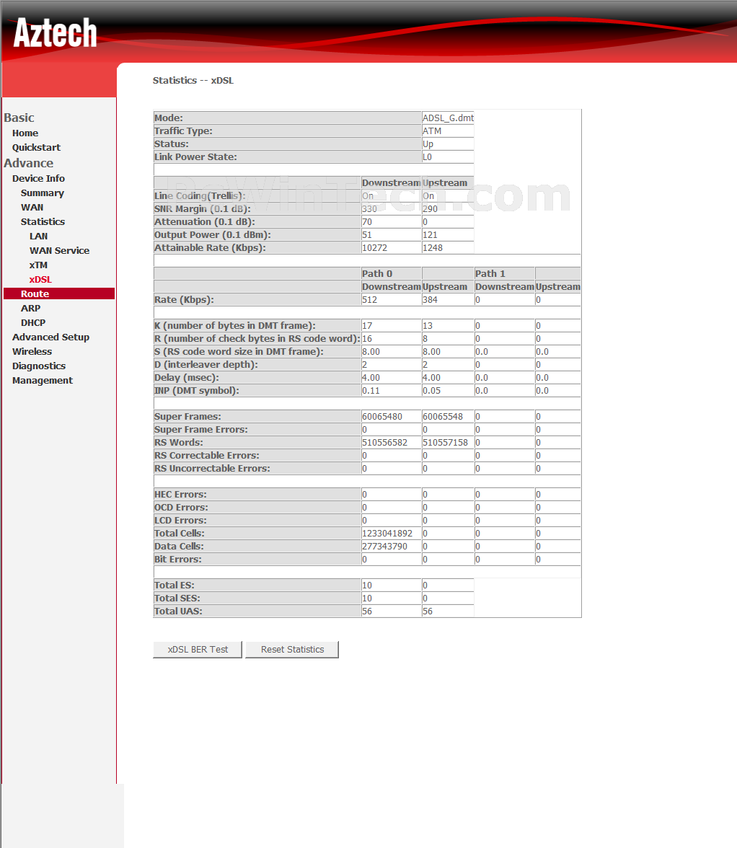Image resolution: width=737 pixels, height=848 pixels.
Task: Click the 'Total SES:' row label
Action: [x=177, y=599]
